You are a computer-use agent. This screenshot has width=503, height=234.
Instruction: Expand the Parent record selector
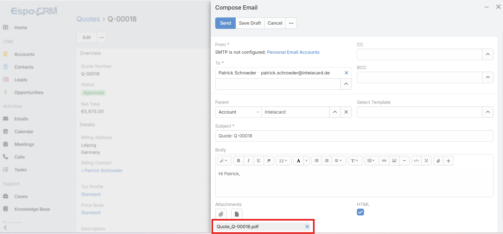[335, 112]
